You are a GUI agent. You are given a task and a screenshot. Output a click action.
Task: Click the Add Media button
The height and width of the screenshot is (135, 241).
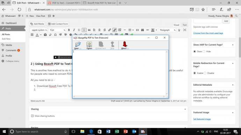[37, 24]
